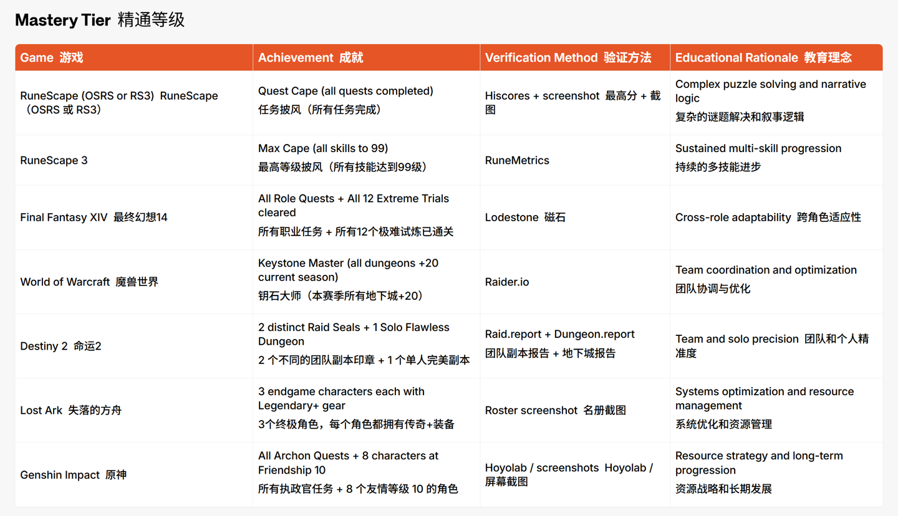Screen dimensions: 898x516
Task: Select the Genshin Impact game cell
Action: [134, 475]
